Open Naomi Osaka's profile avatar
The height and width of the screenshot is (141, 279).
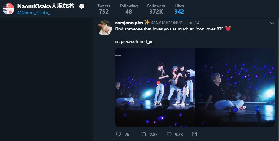pyautogui.click(x=9, y=8)
